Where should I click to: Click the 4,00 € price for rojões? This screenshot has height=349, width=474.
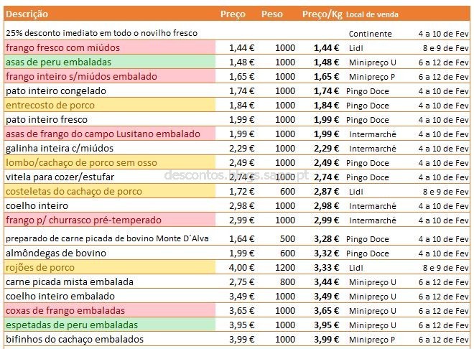click(x=241, y=267)
